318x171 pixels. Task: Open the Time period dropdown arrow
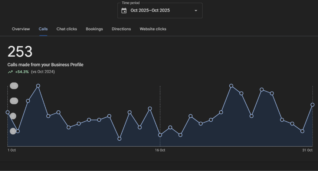click(x=196, y=10)
